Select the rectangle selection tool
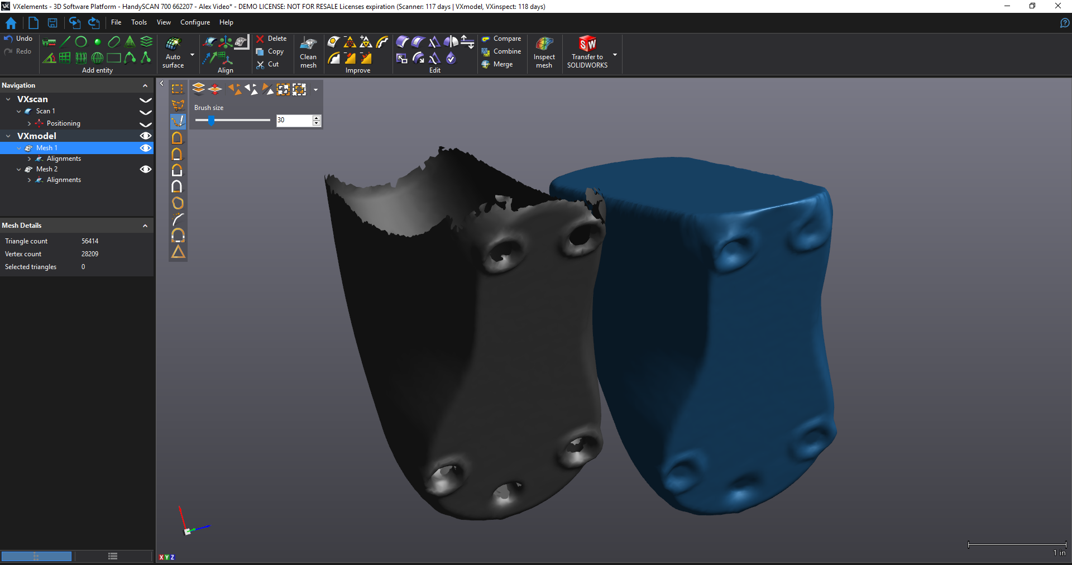This screenshot has height=565, width=1072. [178, 89]
